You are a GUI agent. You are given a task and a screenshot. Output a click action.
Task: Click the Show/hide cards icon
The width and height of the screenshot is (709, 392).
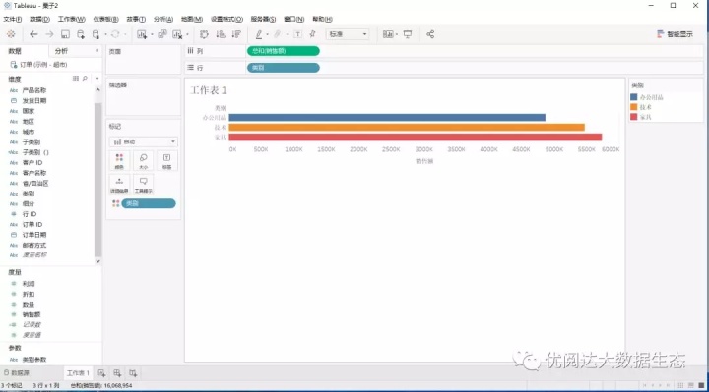coord(388,34)
